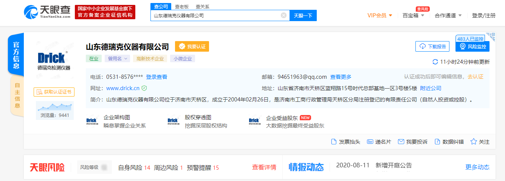Expand the 合作通道 dropdown
The image size is (505, 181).
pos(448,15)
